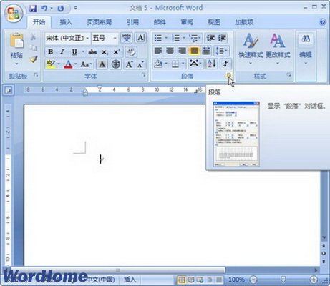Apply yellow text highlight color

pos(51,64)
